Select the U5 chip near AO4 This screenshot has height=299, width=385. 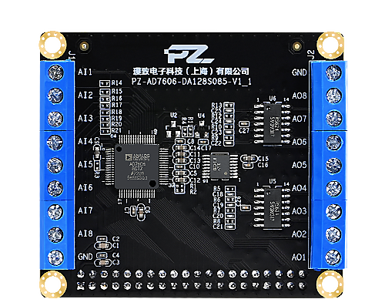[x=272, y=209]
